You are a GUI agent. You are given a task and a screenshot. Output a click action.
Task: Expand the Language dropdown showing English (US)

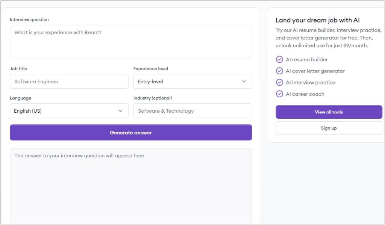(x=69, y=111)
